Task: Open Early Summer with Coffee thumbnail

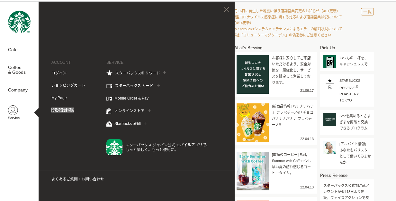Action: 253,171
